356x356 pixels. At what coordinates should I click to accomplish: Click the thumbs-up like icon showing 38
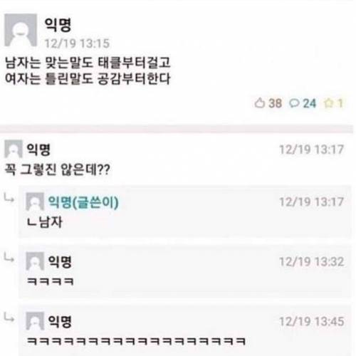click(260, 103)
